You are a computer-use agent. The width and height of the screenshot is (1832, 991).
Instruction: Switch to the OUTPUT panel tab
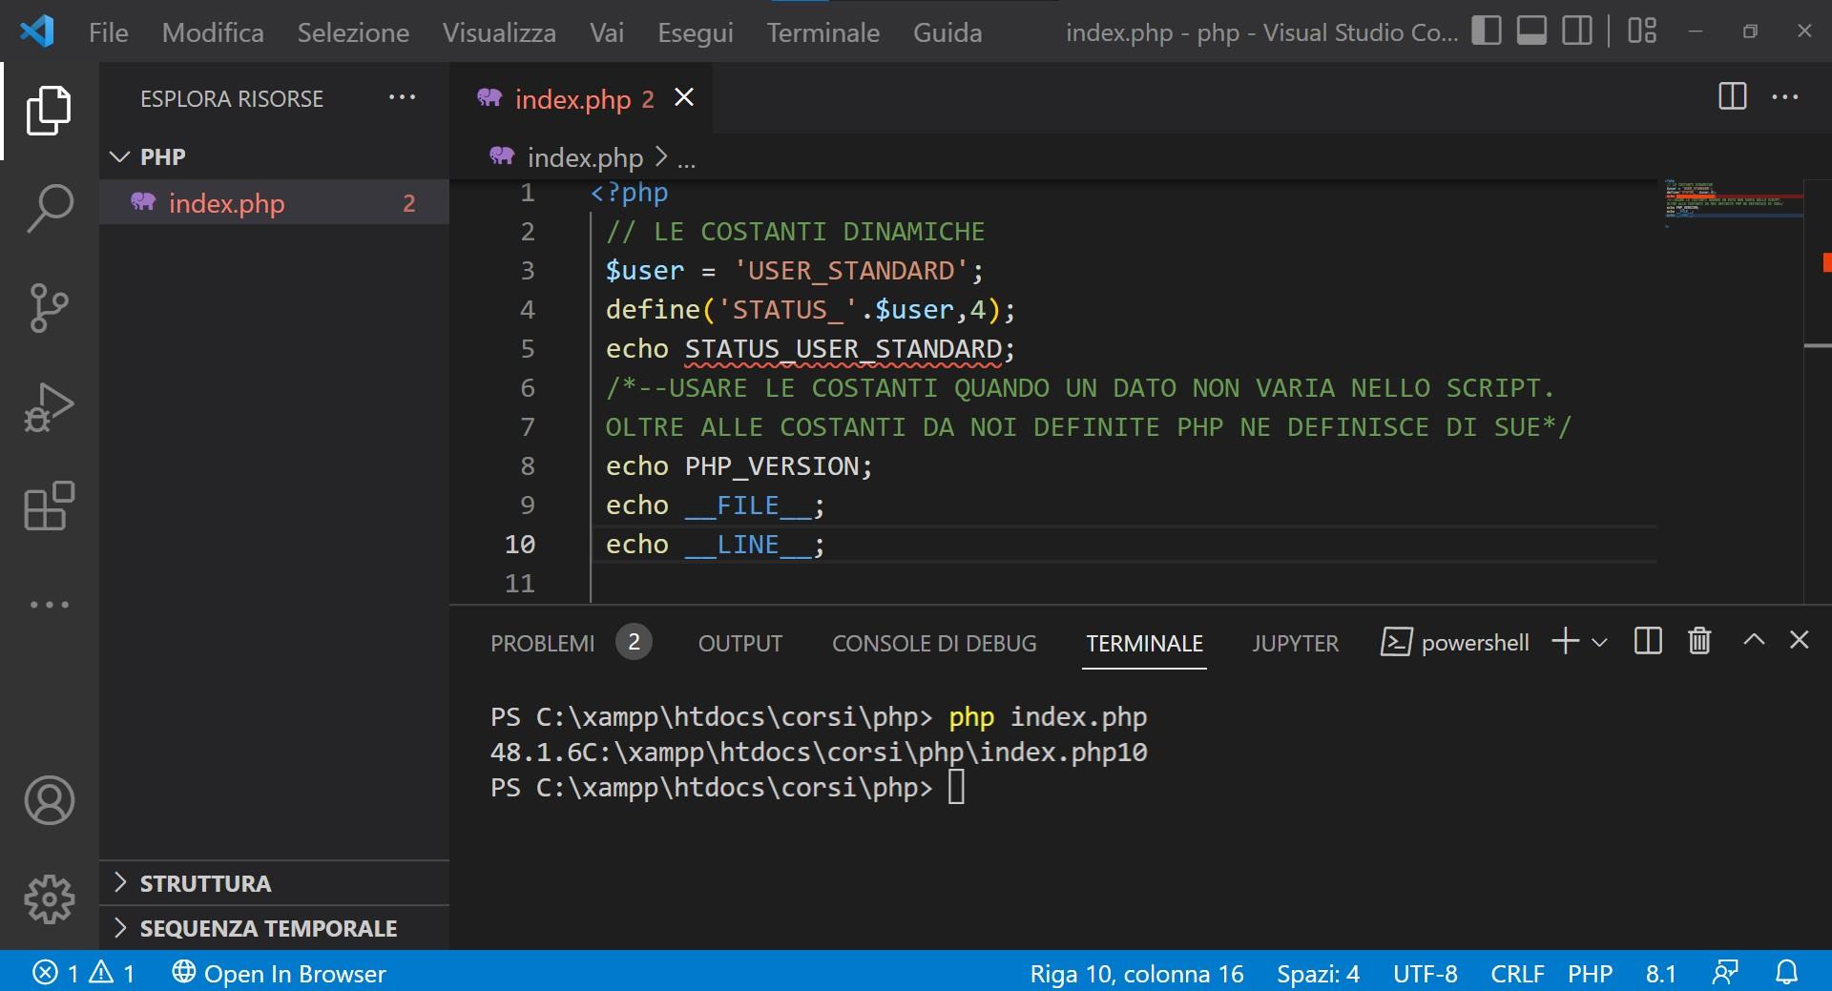click(x=740, y=644)
